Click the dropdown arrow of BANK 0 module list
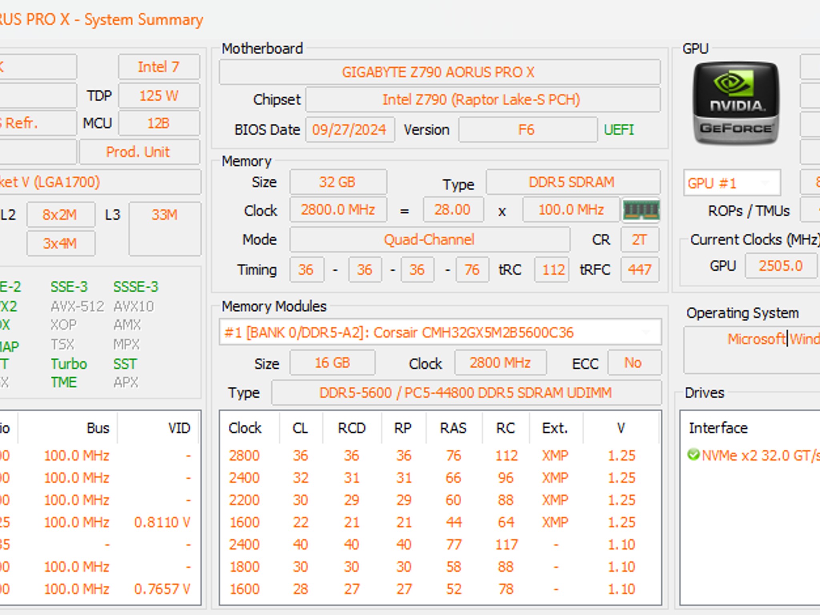 coord(645,332)
